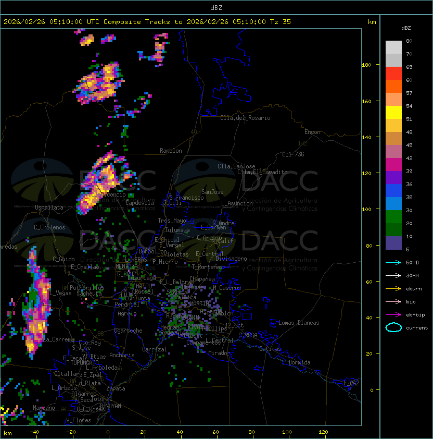The height and width of the screenshot is (439, 433).
Task: Click the '180' tick on vertical km axis
Action: click(x=366, y=65)
